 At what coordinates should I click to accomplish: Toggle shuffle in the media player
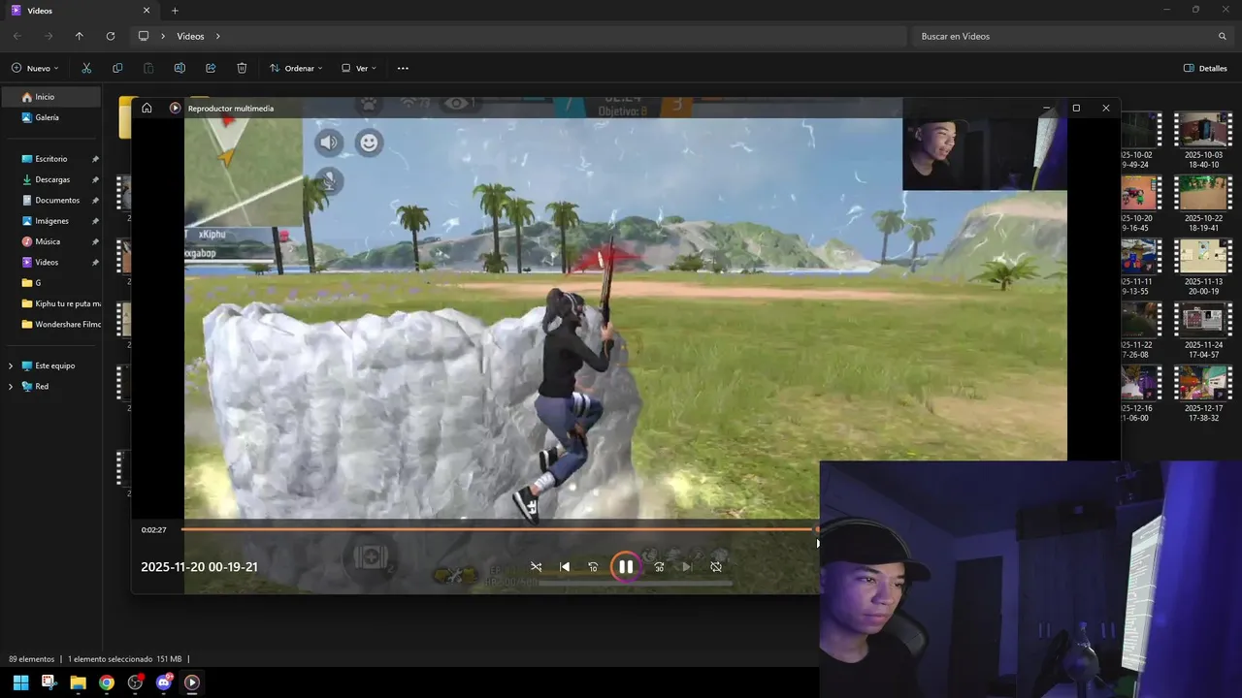[536, 567]
